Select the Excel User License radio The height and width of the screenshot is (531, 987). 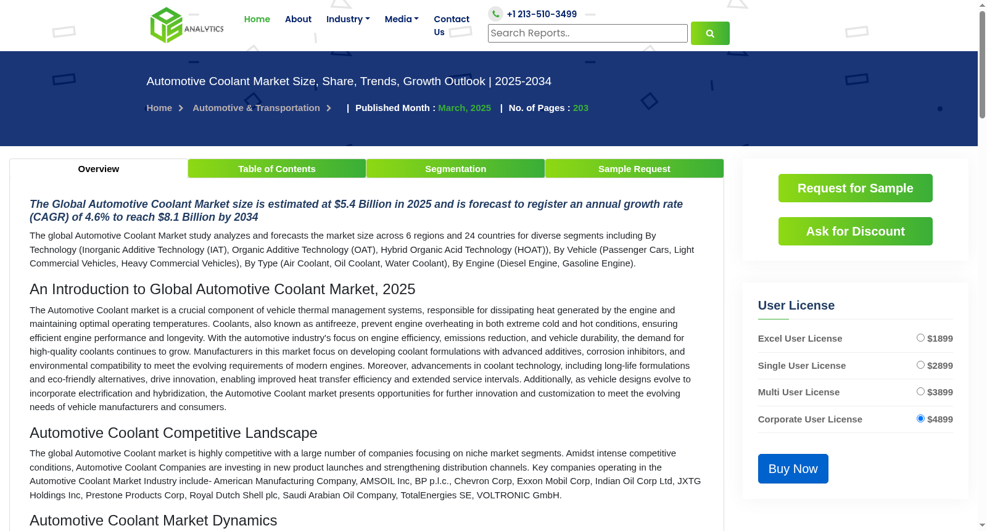click(x=920, y=338)
